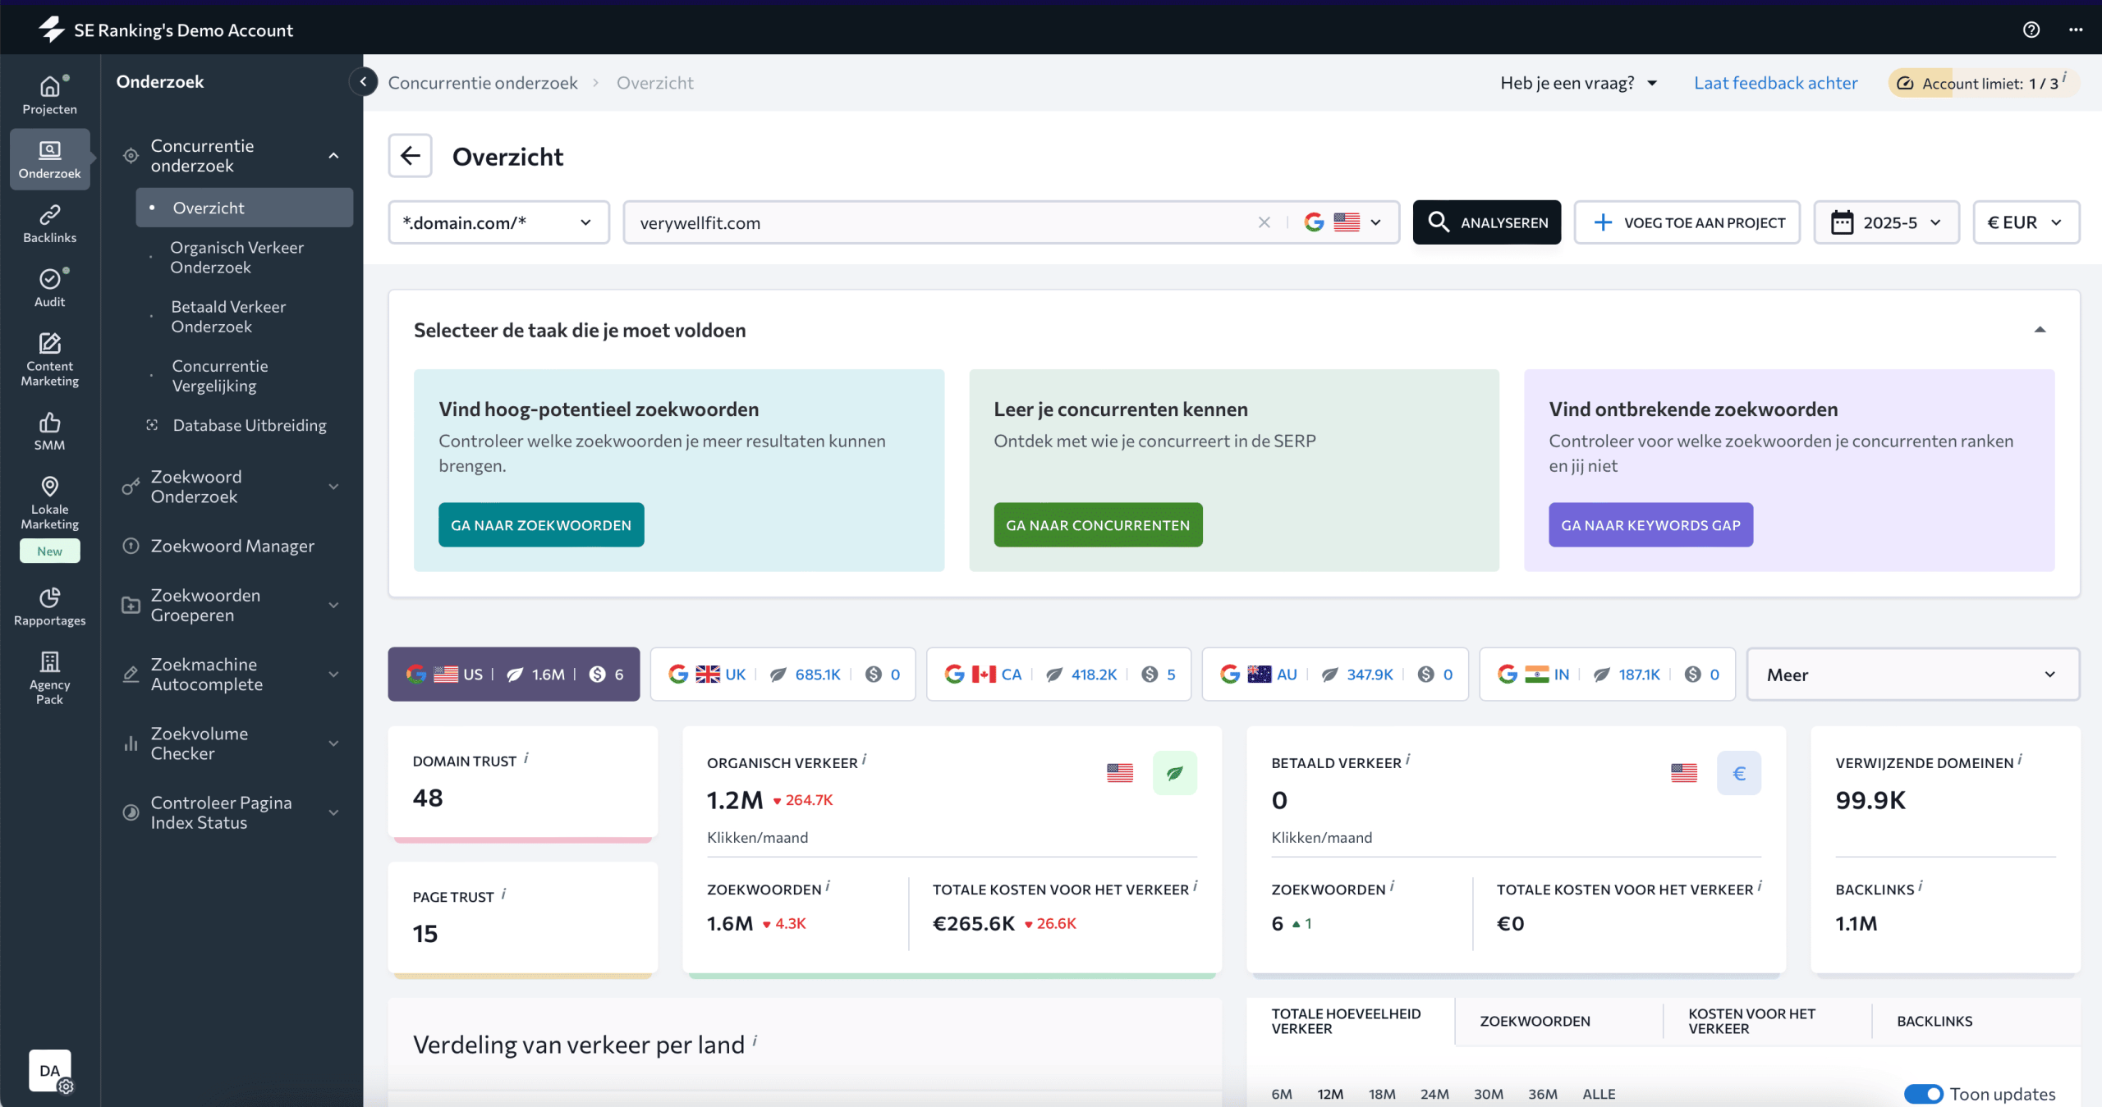Image resolution: width=2102 pixels, height=1107 pixels.
Task: Click the back arrow beside Overzicht
Action: click(411, 156)
